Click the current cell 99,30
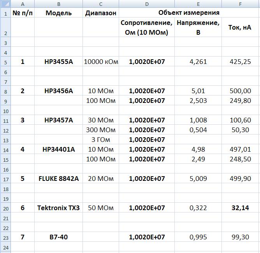This screenshot has width=260, height=253. 240,237
